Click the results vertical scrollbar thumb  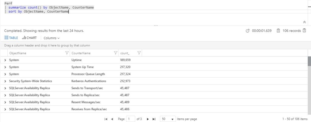[309, 61]
